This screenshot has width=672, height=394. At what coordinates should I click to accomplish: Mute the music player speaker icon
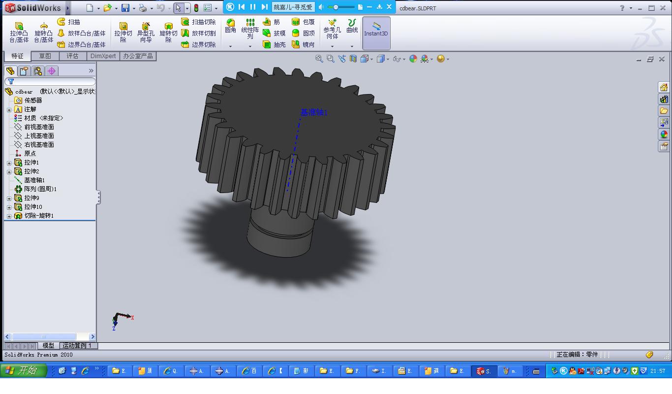321,7
